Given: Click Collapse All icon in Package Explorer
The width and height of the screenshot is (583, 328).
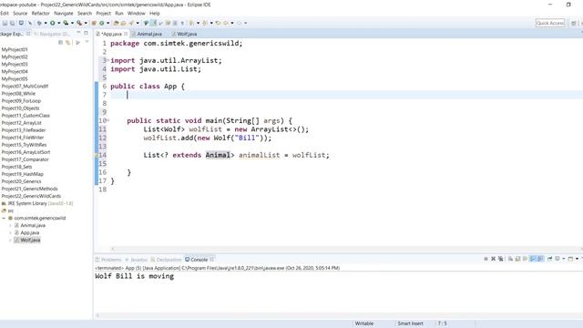Looking at the screenshot, I should point(61,43).
